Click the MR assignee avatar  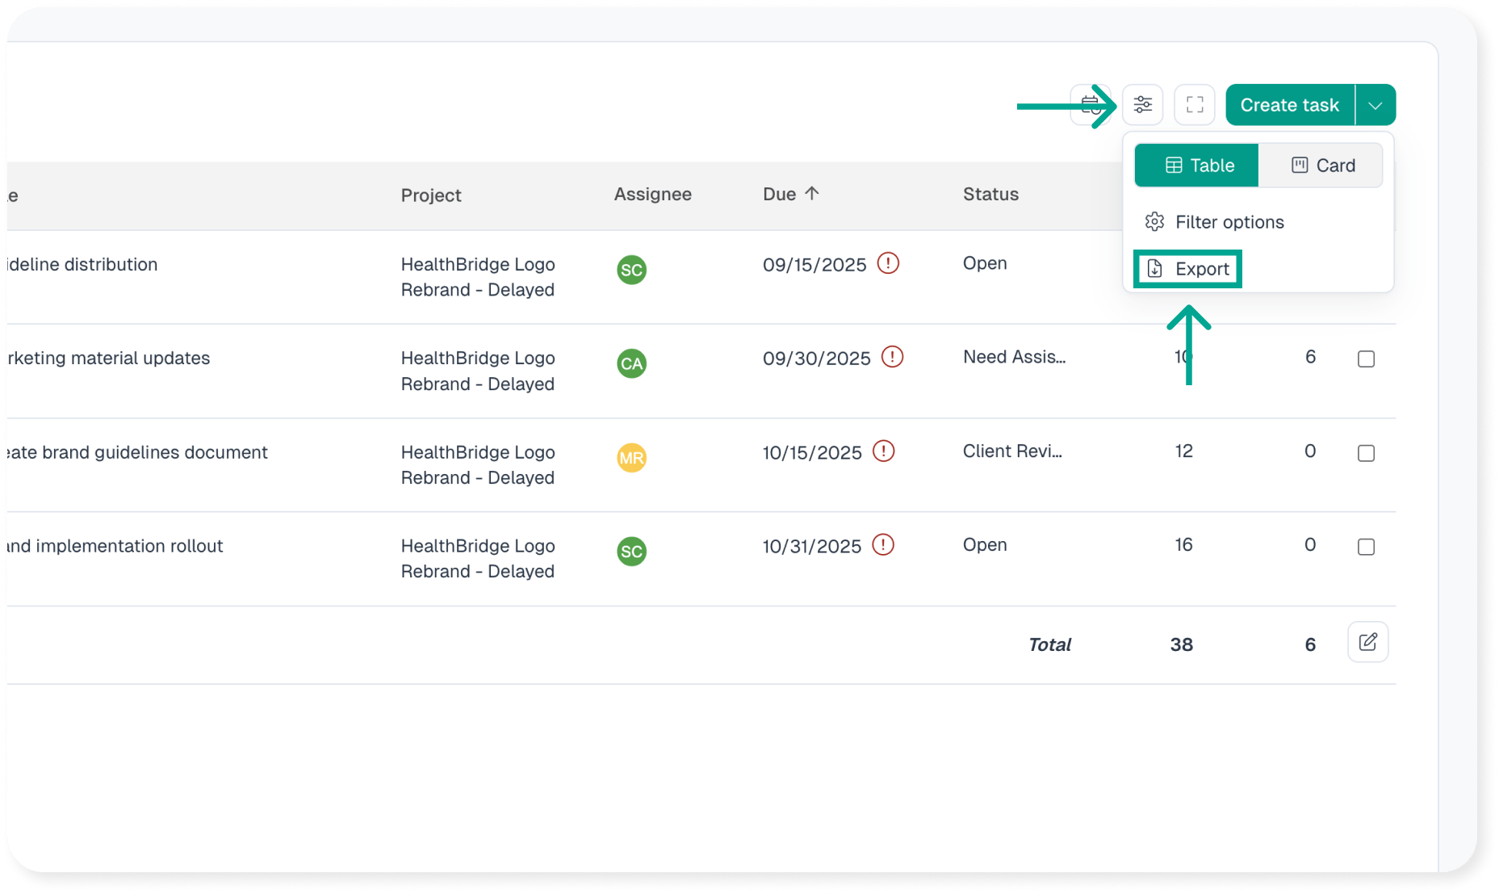coord(631,458)
